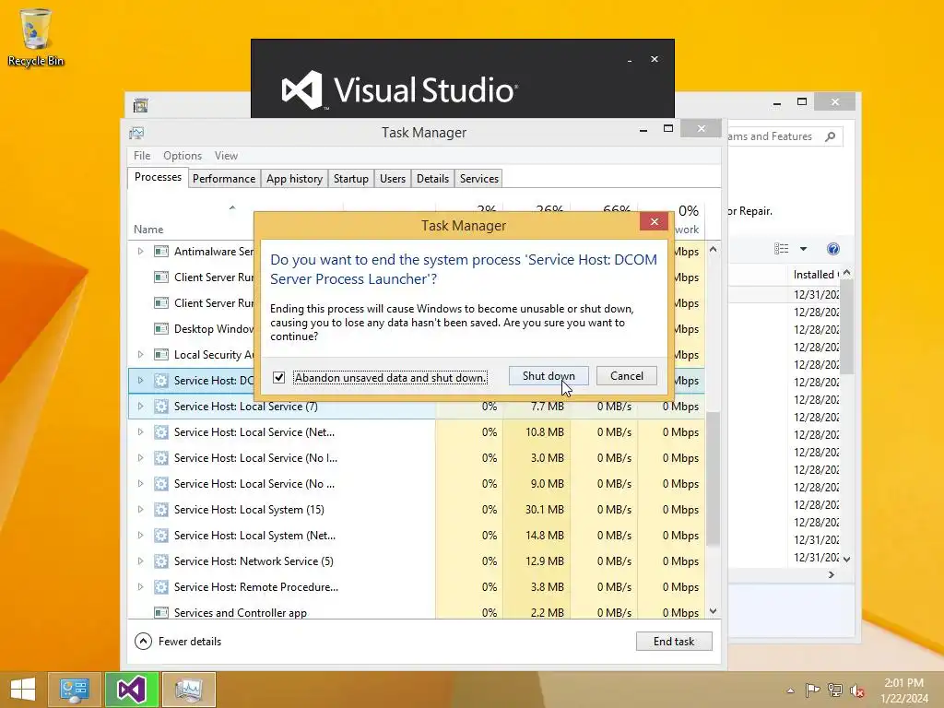Click scroll down arrow in process list
Screen dimensions: 944x708
click(713, 611)
